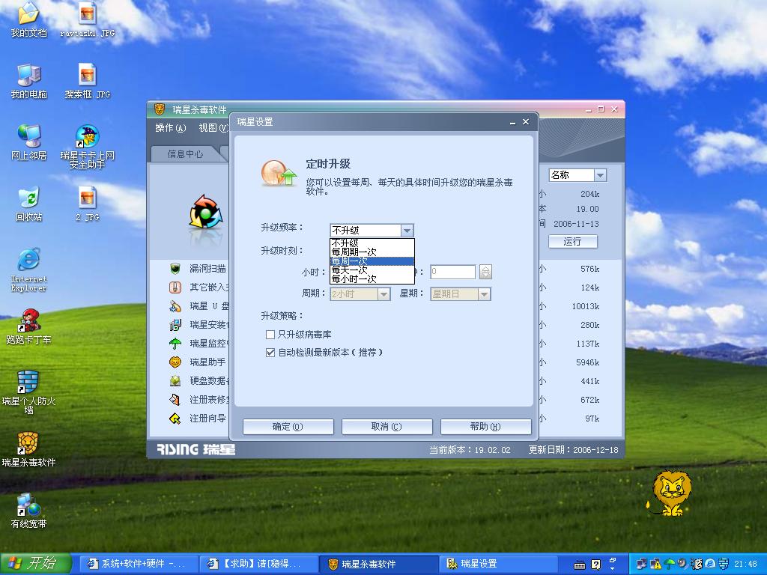Select 不升级 in the dropdown list
Viewport: 767px width, 575px height.
tap(372, 243)
